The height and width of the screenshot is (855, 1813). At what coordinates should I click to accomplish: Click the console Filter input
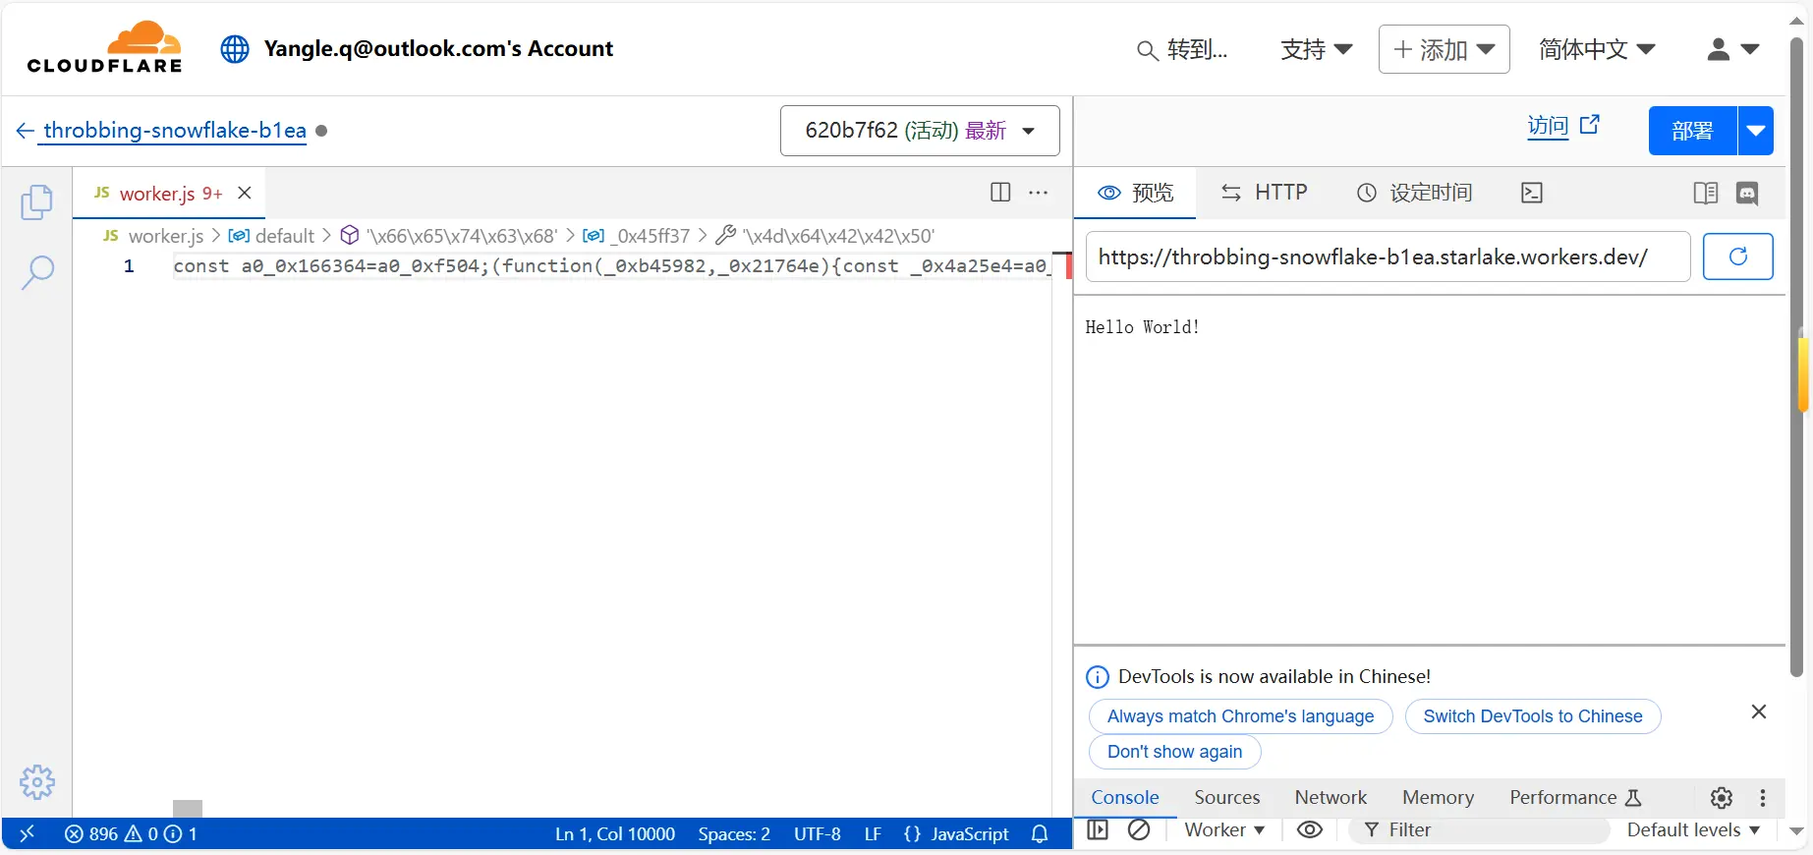pyautogui.click(x=1479, y=829)
